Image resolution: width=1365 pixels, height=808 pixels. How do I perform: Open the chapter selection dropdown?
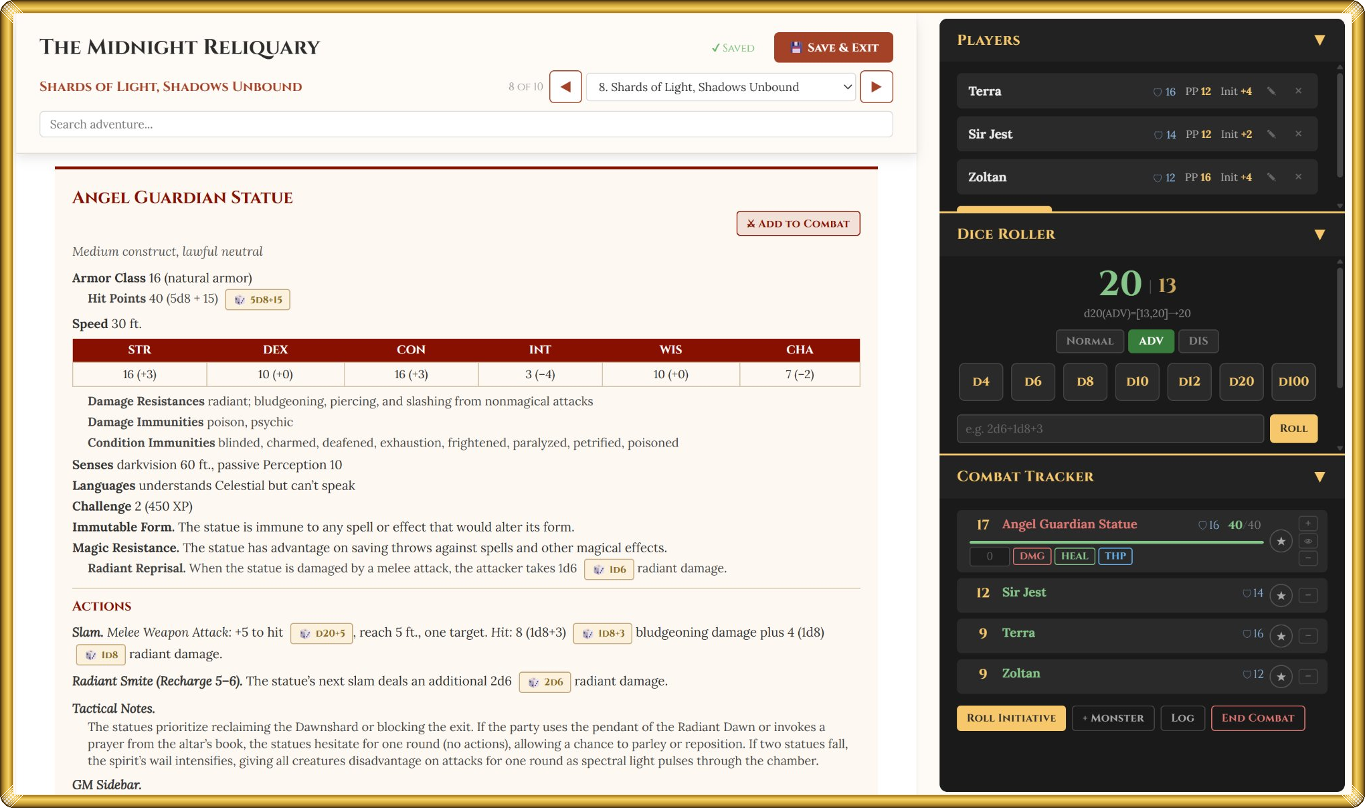coord(721,87)
